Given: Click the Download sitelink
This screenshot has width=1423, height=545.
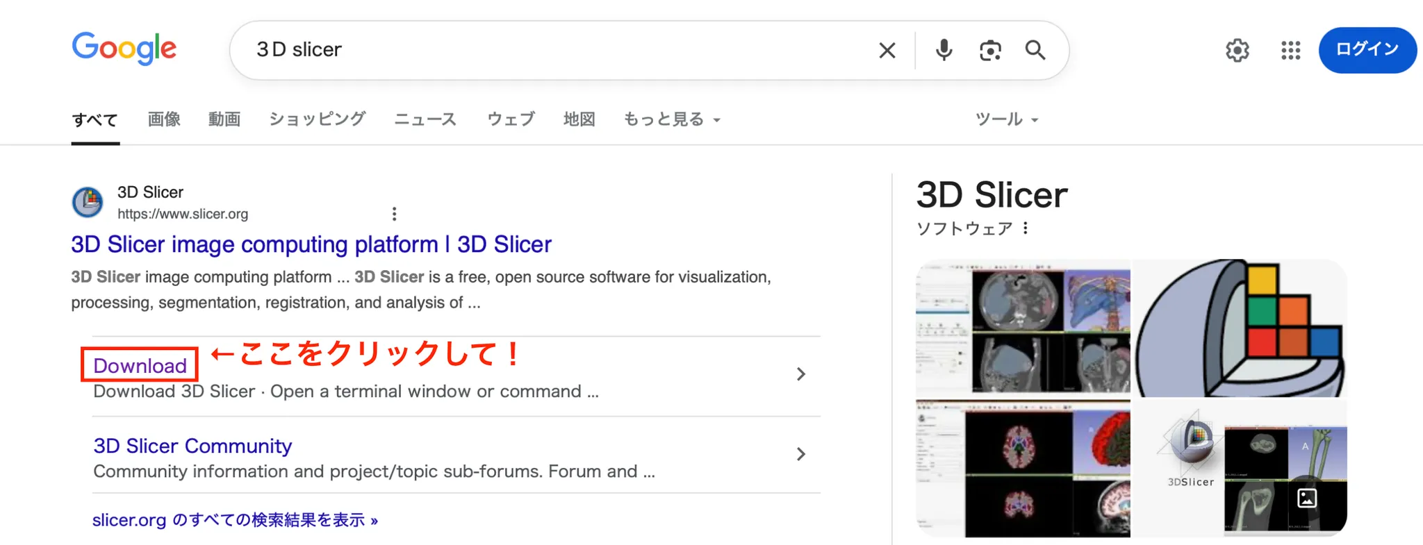Looking at the screenshot, I should (140, 365).
